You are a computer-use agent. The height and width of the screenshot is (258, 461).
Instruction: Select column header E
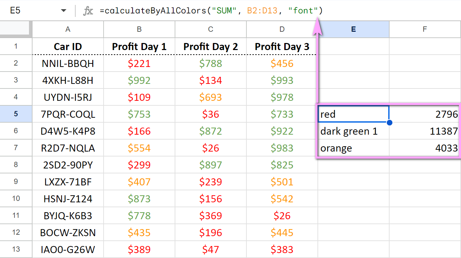coord(353,29)
